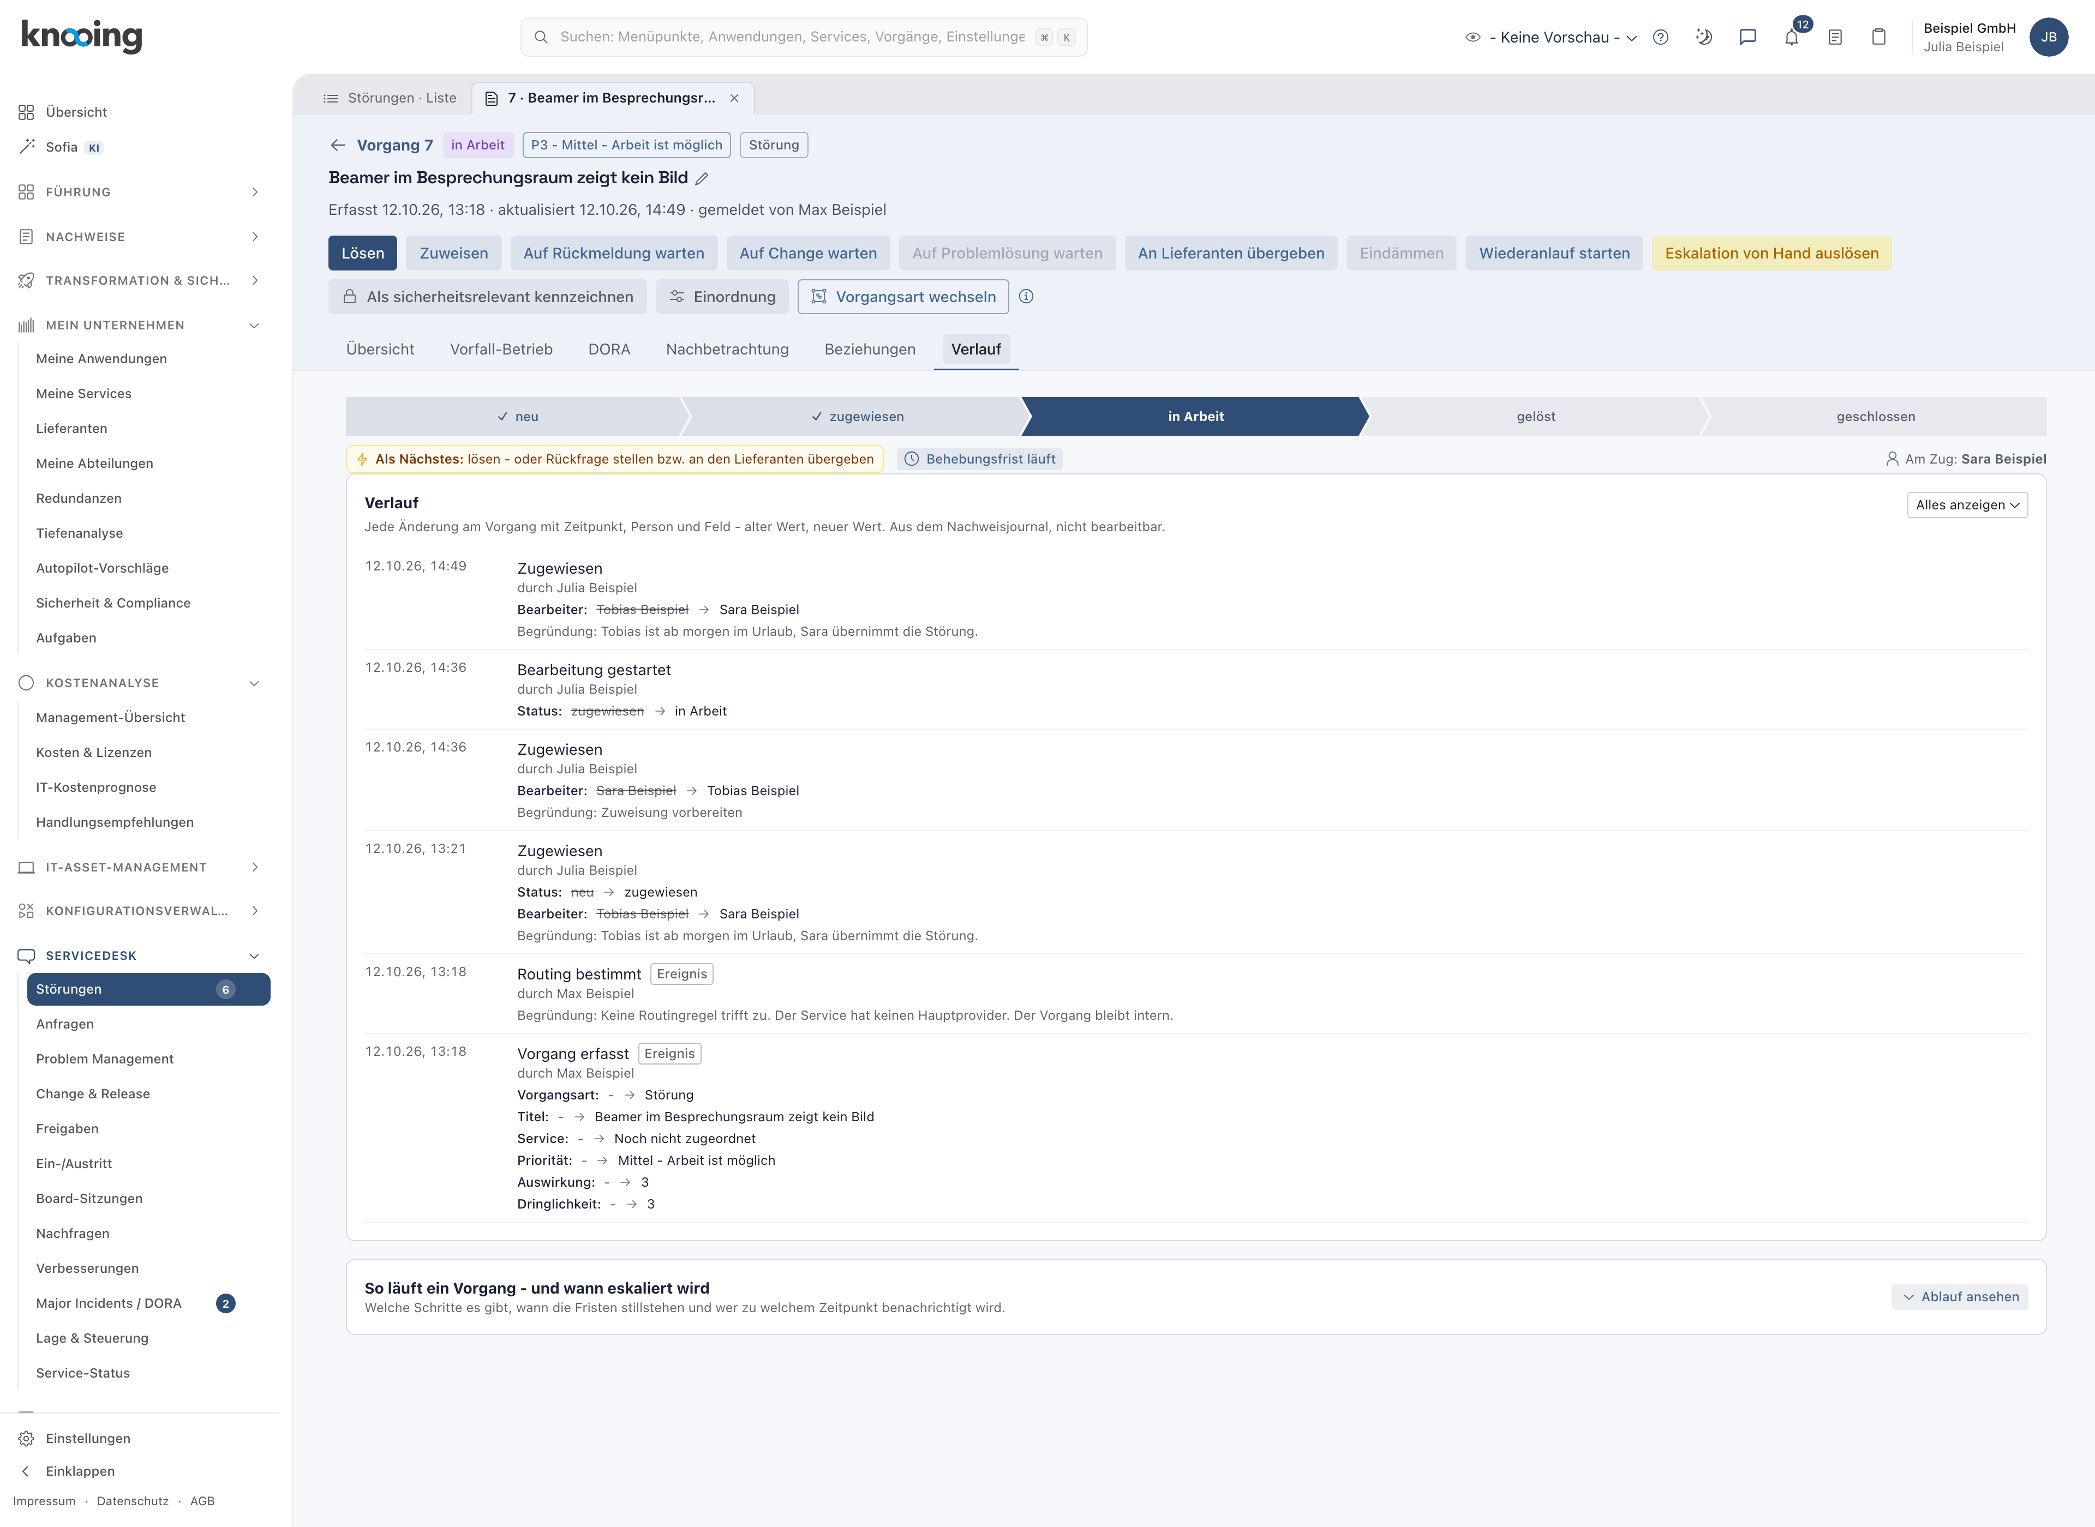Screen dimensions: 2095x1527
Task: Collapse SERVICEDESK section
Action: pos(139,956)
